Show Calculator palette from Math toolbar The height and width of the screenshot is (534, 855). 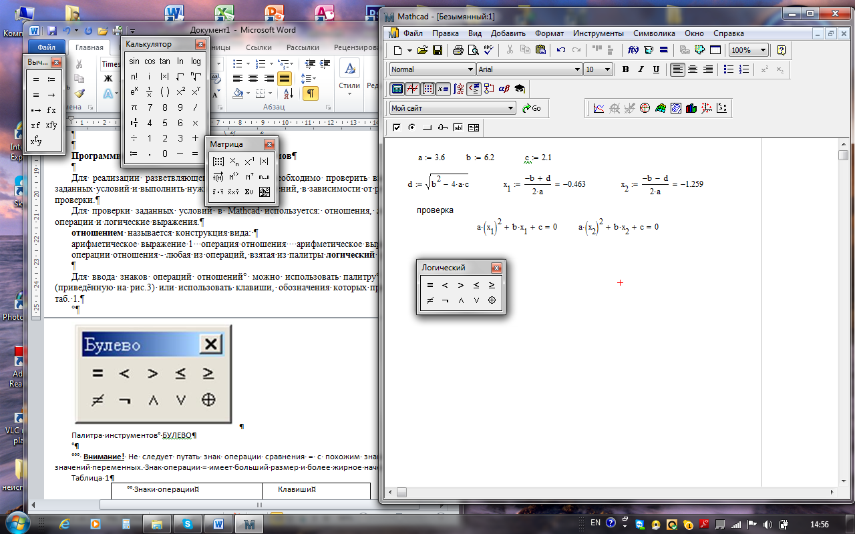[x=397, y=88]
